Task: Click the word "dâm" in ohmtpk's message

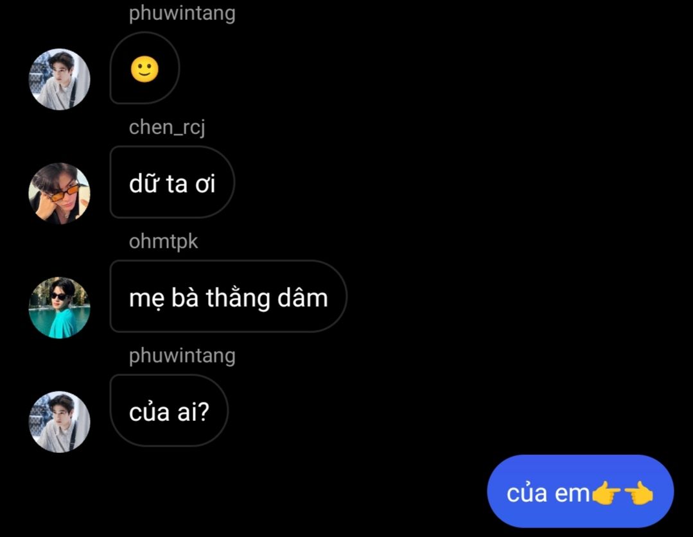Action: 303,297
